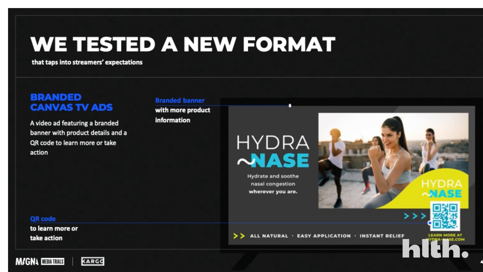Image resolution: width=483 pixels, height=272 pixels.
Task: Click the QR code in the ad
Action: pyautogui.click(x=445, y=216)
